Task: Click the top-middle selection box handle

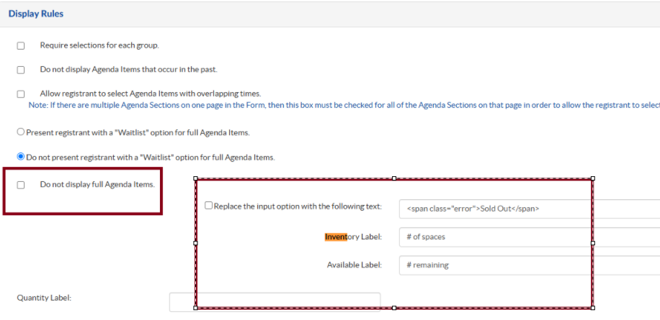Action: click(394, 178)
